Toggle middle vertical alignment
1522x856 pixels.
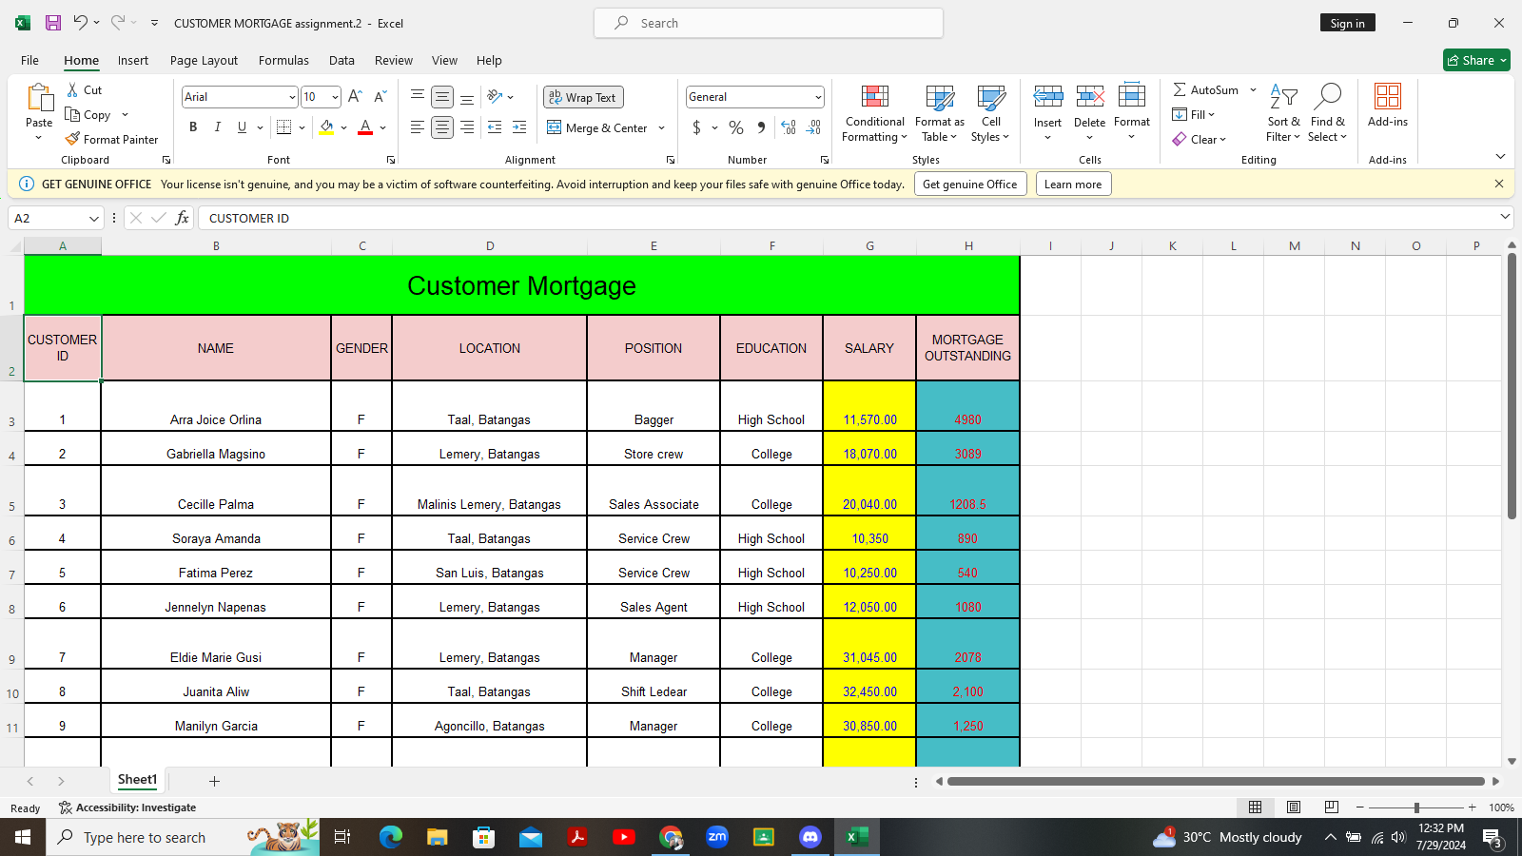pos(442,97)
